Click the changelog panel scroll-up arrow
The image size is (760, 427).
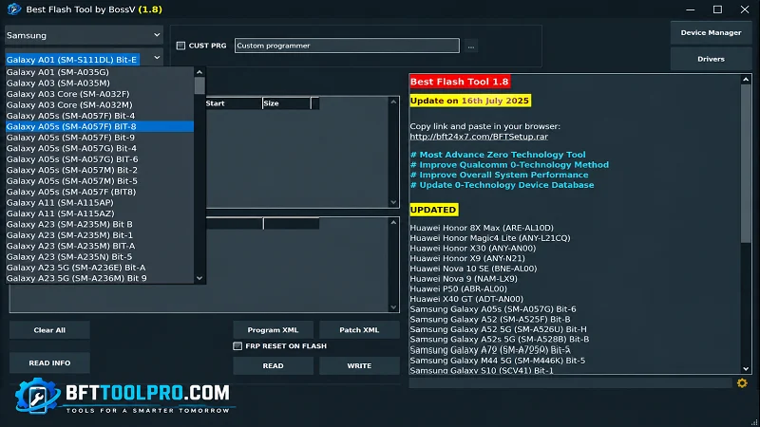pos(746,80)
